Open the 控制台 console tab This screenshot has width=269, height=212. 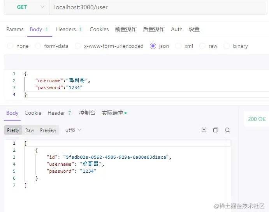point(87,113)
